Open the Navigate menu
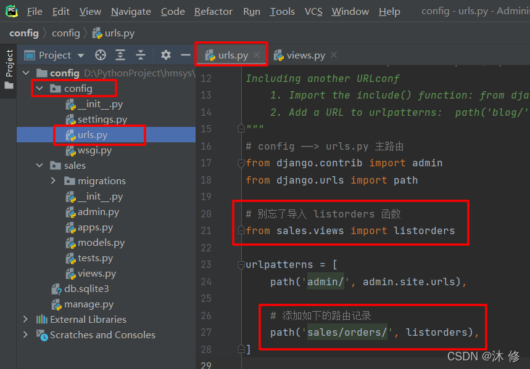Screen dimensions: 530x369 click(131, 12)
